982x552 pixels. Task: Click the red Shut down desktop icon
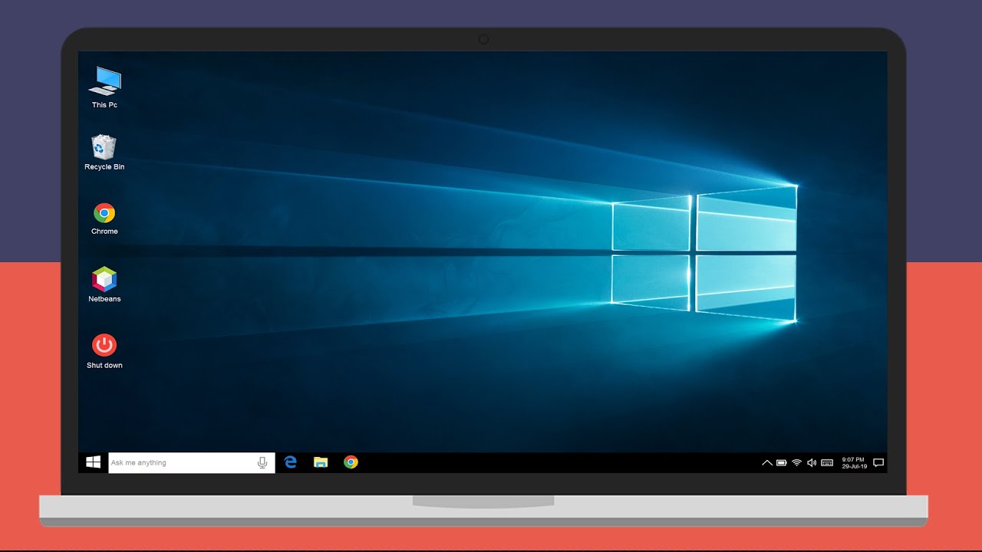(104, 345)
